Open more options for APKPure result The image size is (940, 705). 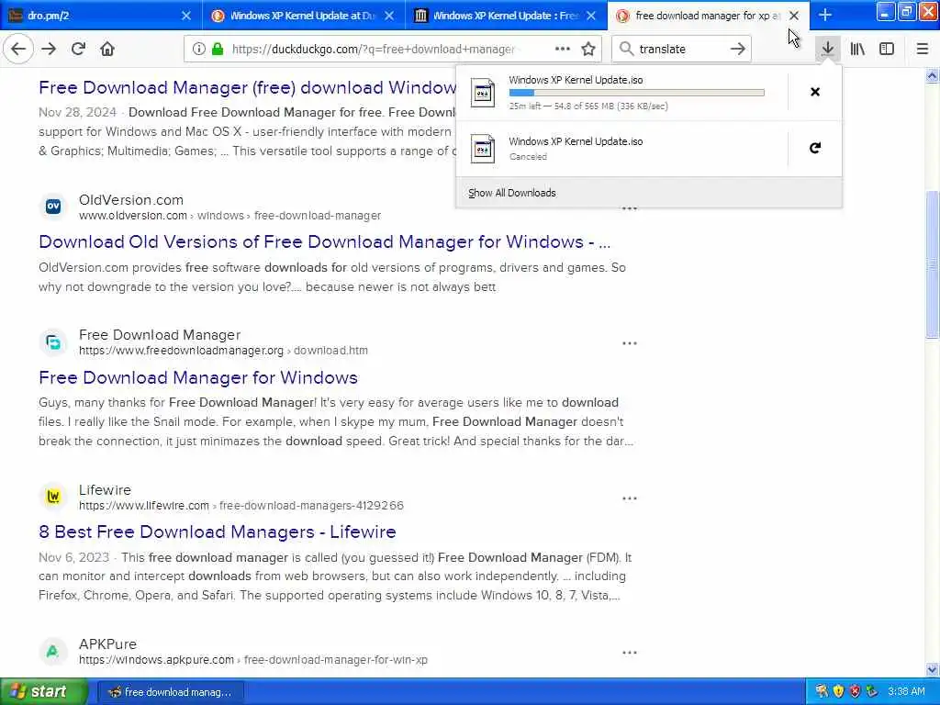coord(630,653)
